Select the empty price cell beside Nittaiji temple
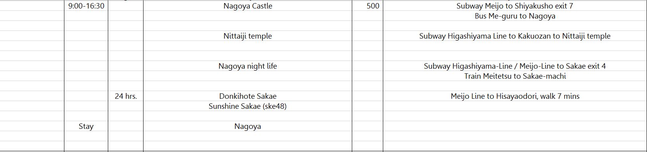The width and height of the screenshot is (647, 152). [367, 36]
